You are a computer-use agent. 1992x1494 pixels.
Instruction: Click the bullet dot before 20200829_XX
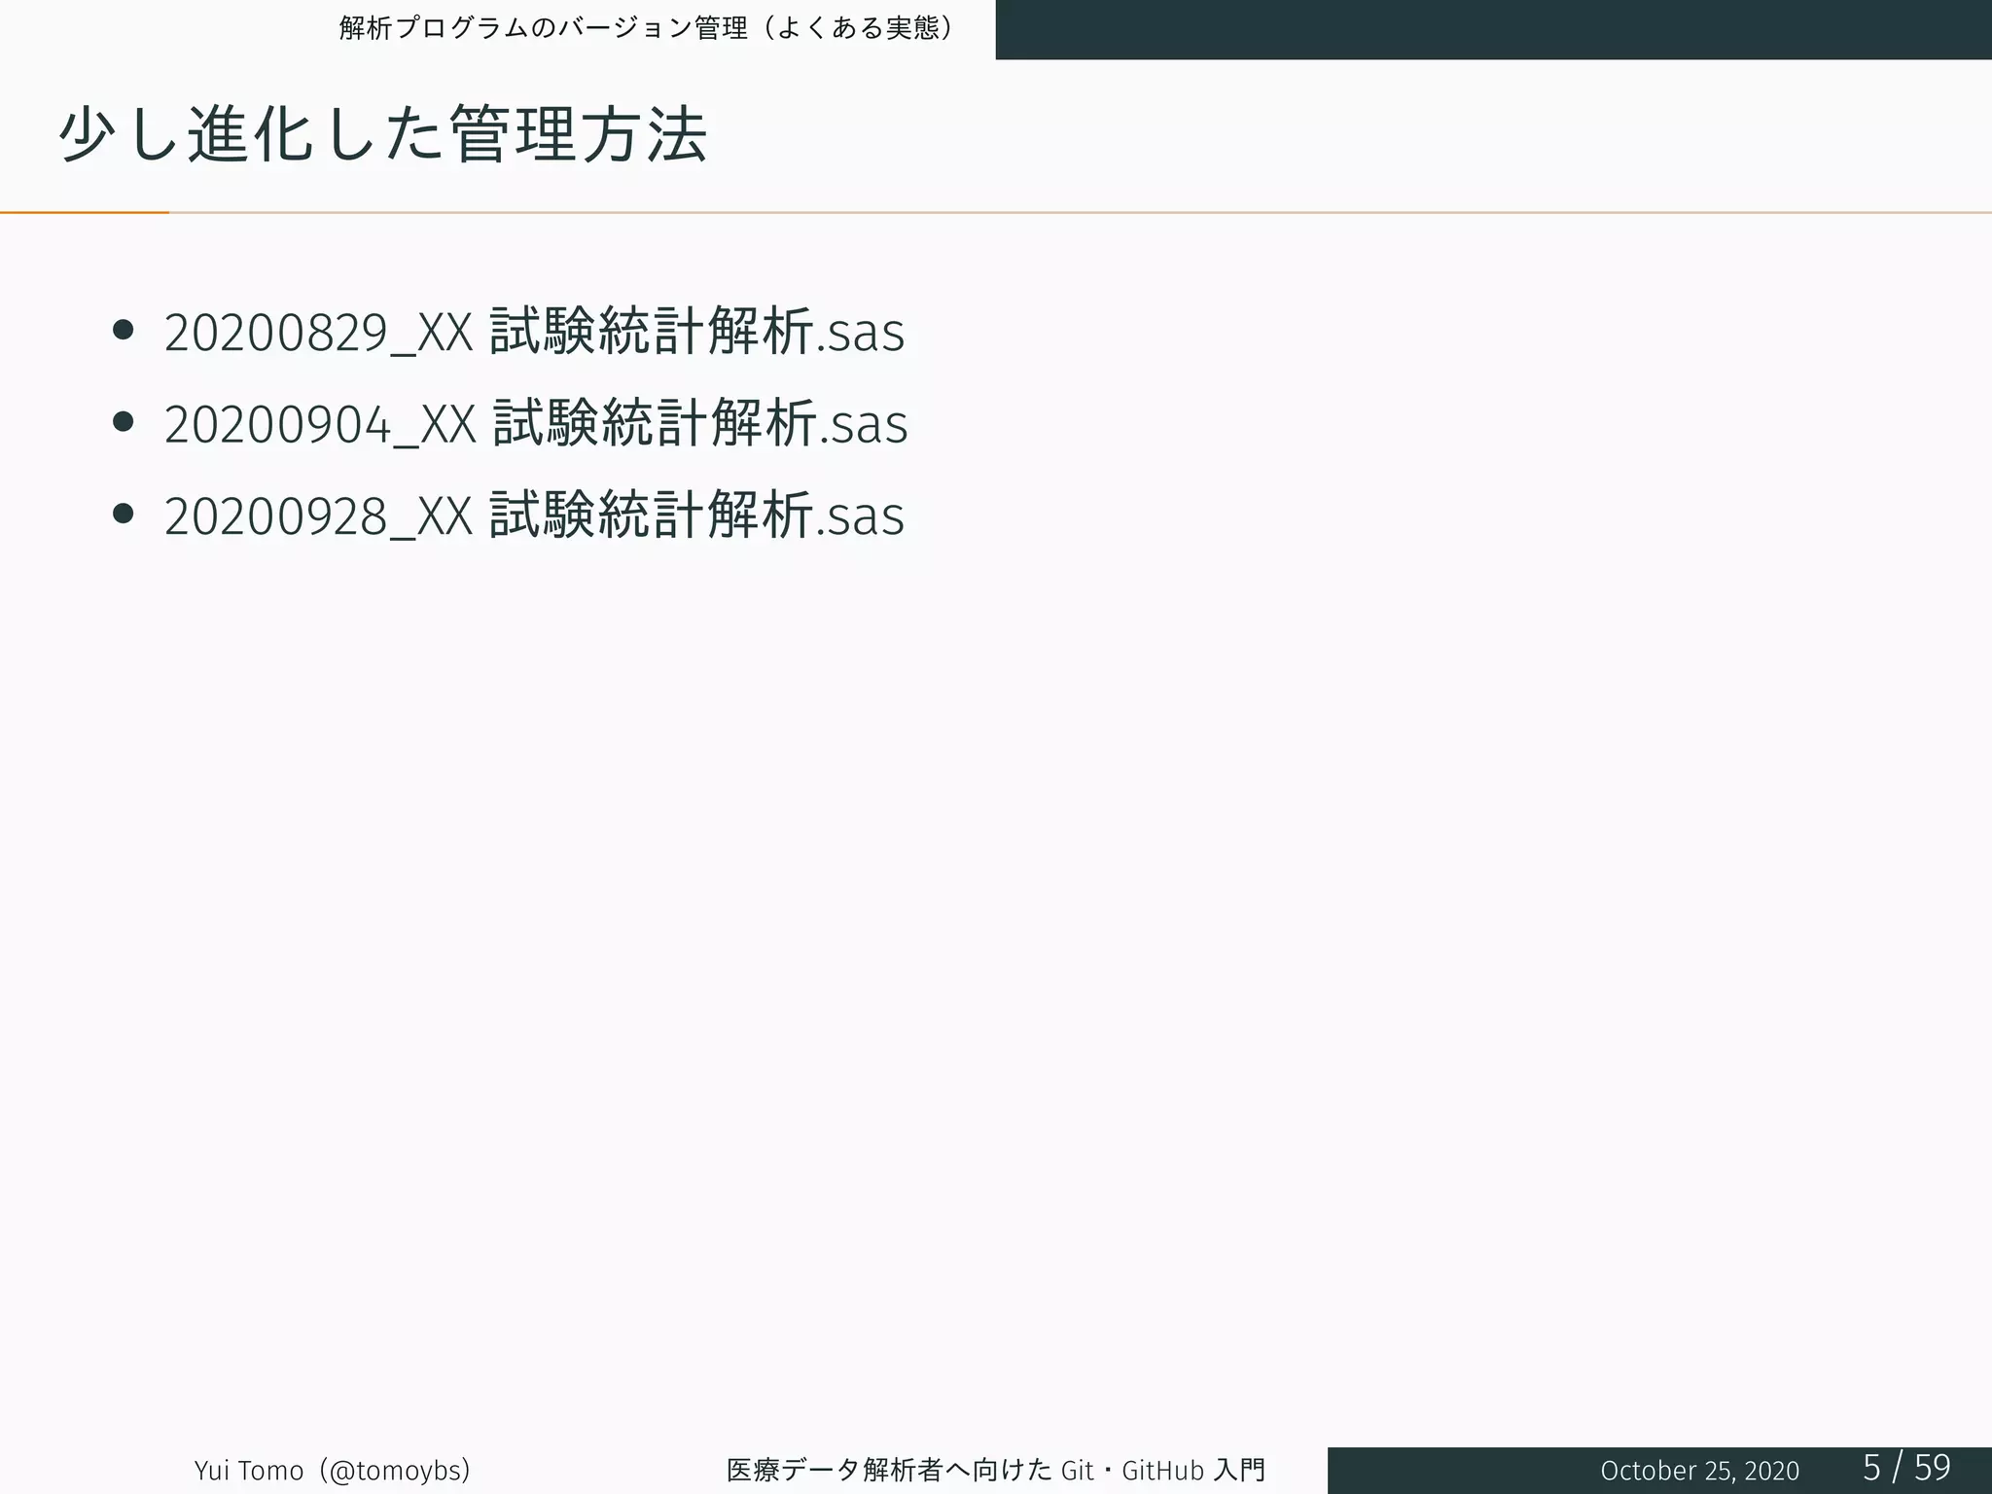tap(123, 331)
